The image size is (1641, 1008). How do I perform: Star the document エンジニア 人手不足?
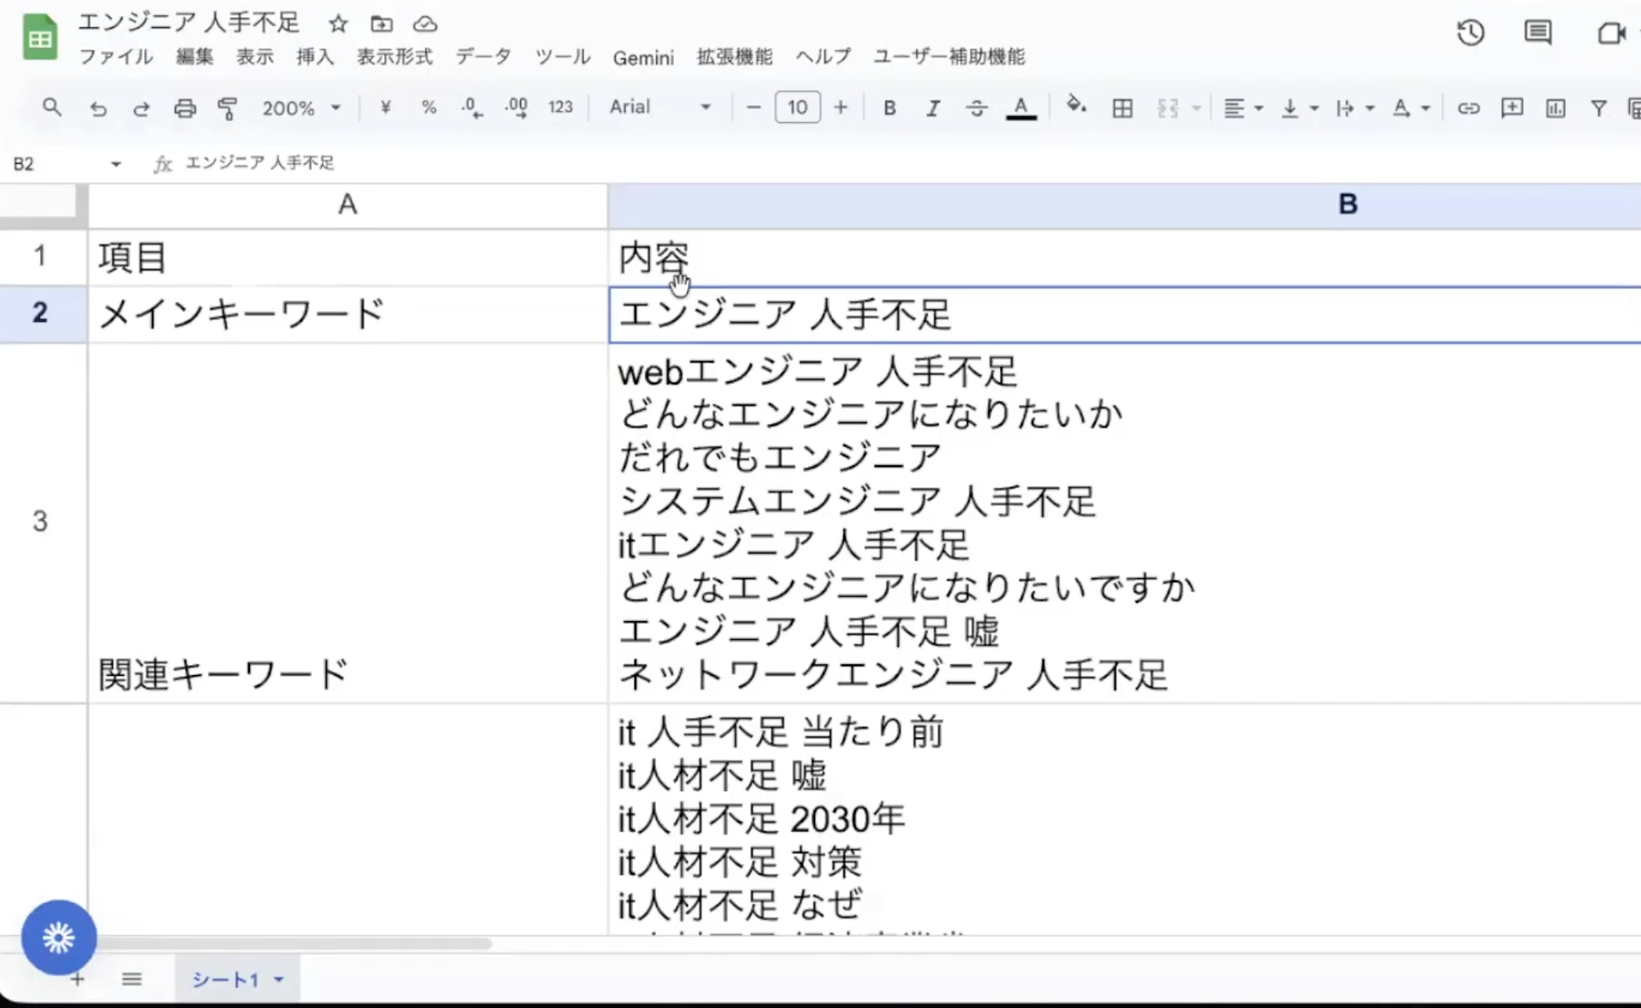tap(338, 24)
